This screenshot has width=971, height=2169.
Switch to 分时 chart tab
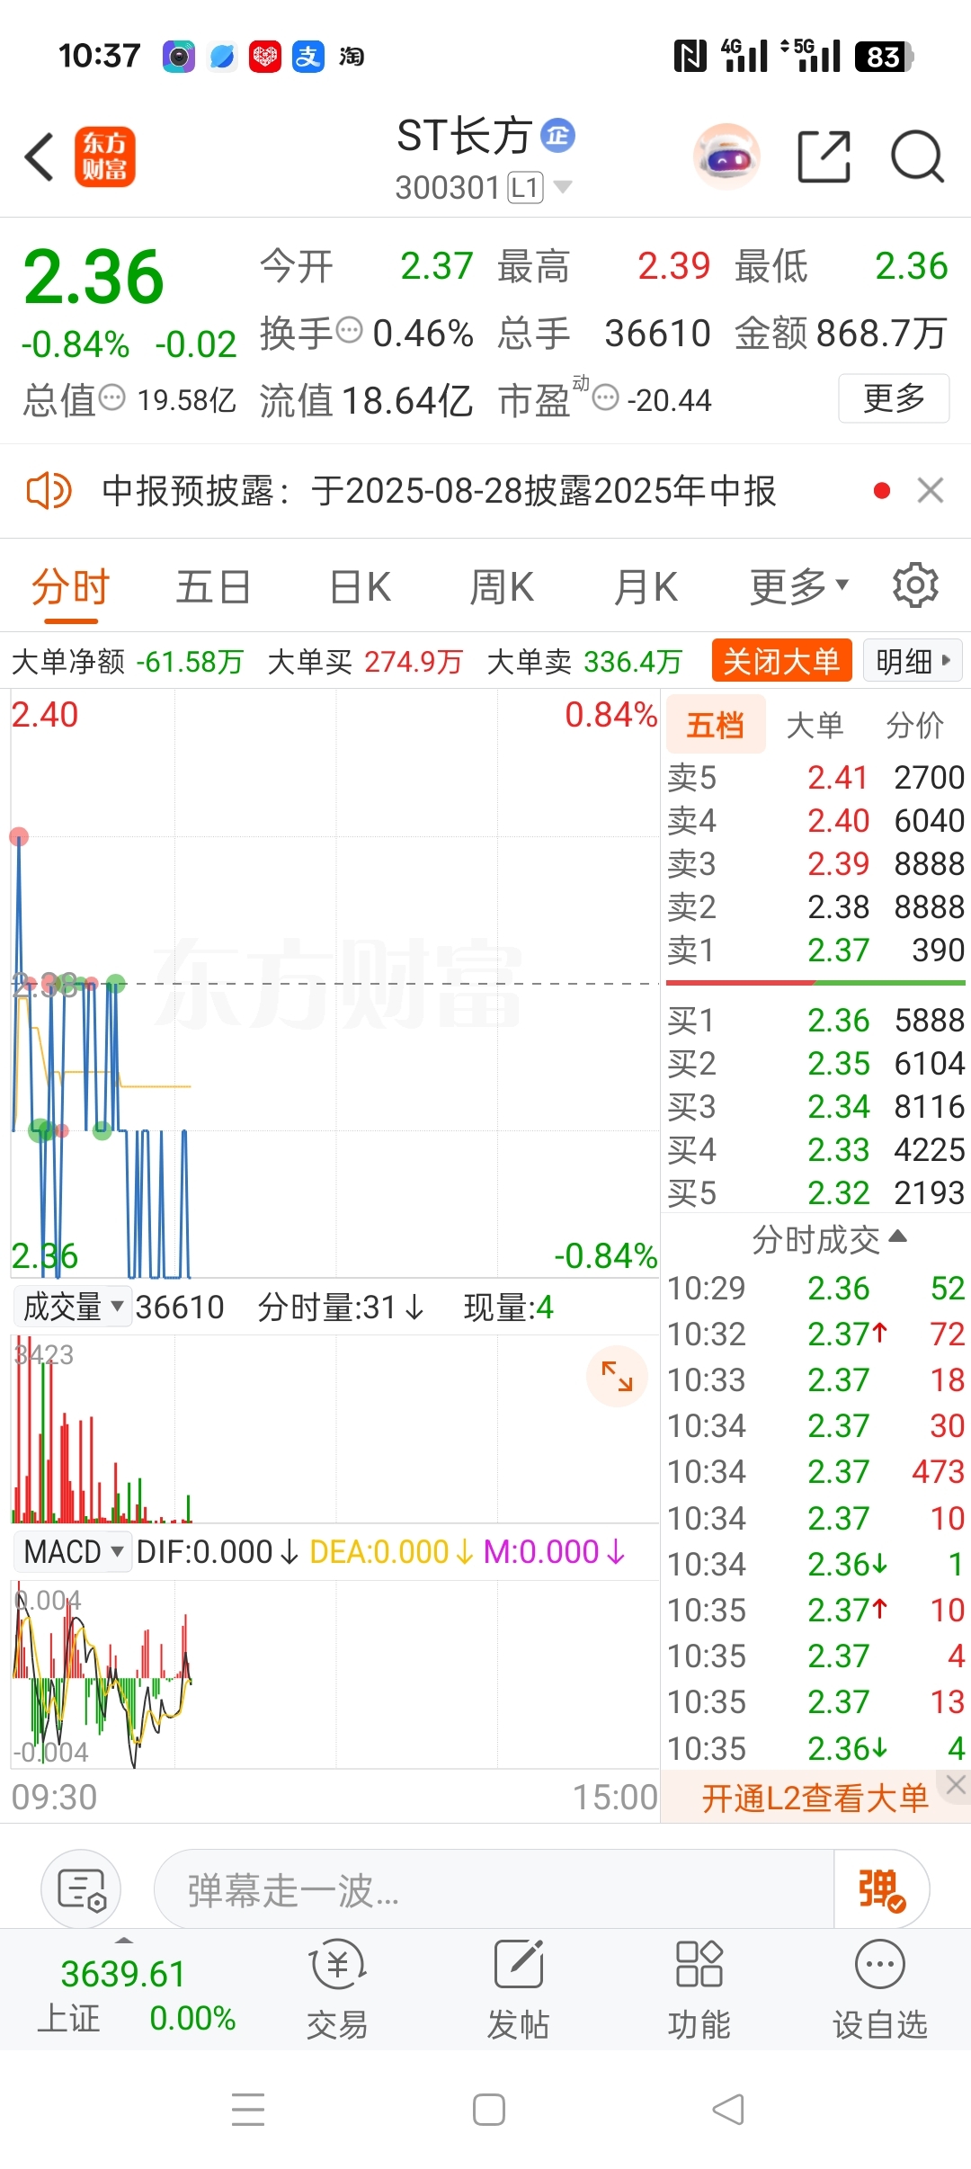(70, 587)
